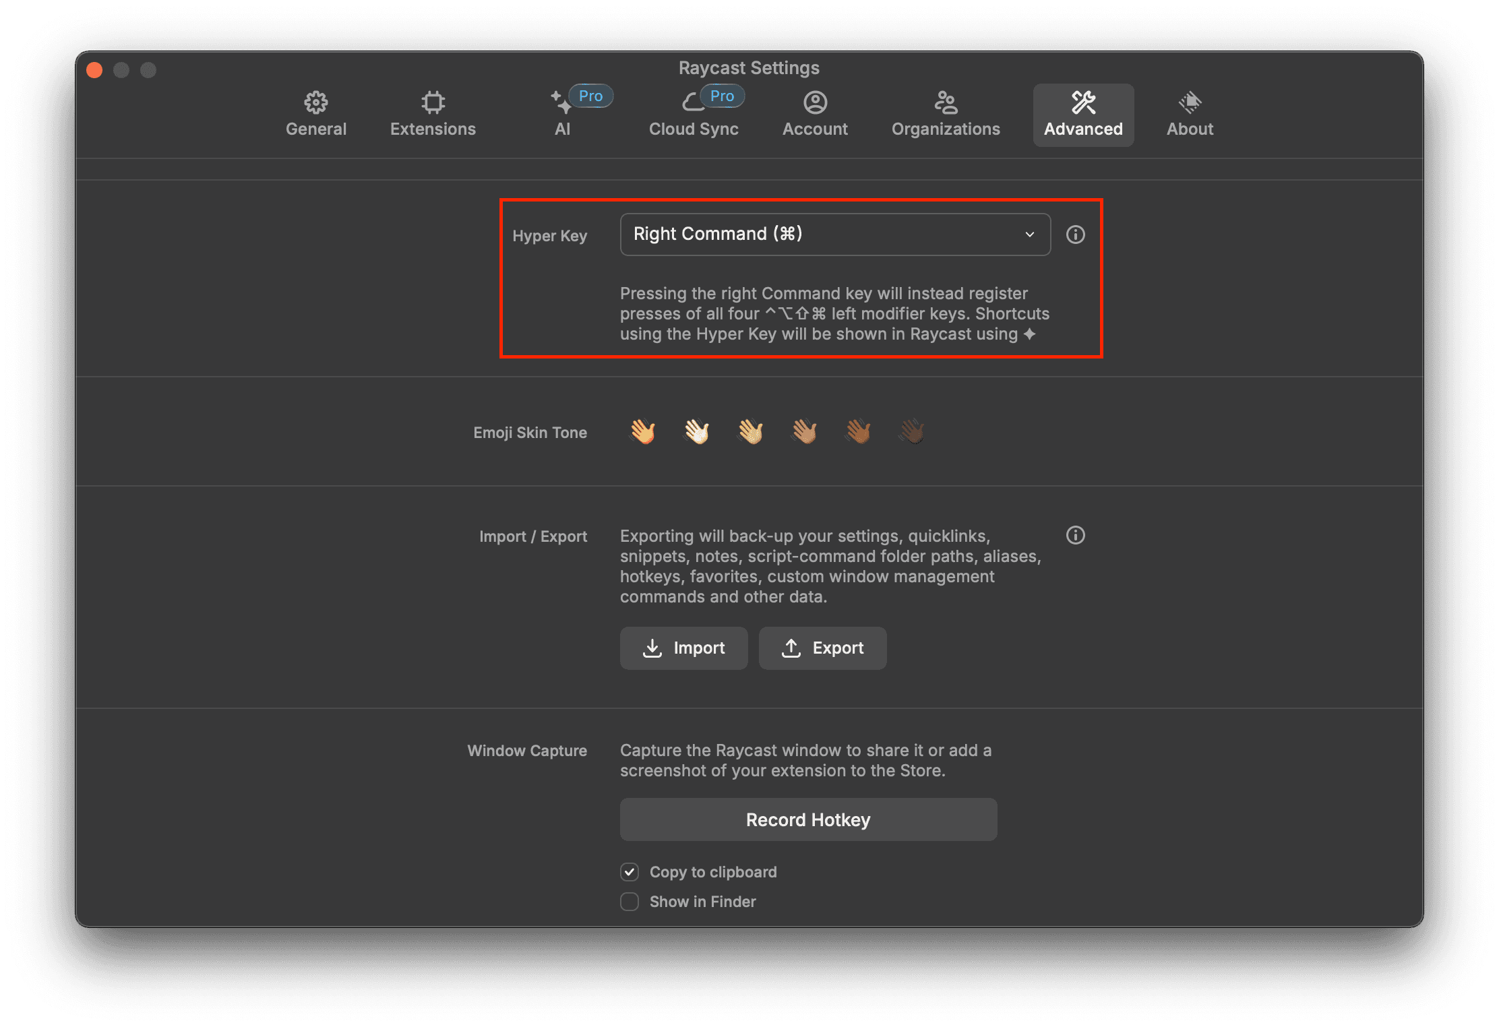The height and width of the screenshot is (1027, 1499).
Task: Click the Pro badge on Cloud Sync
Action: click(722, 96)
